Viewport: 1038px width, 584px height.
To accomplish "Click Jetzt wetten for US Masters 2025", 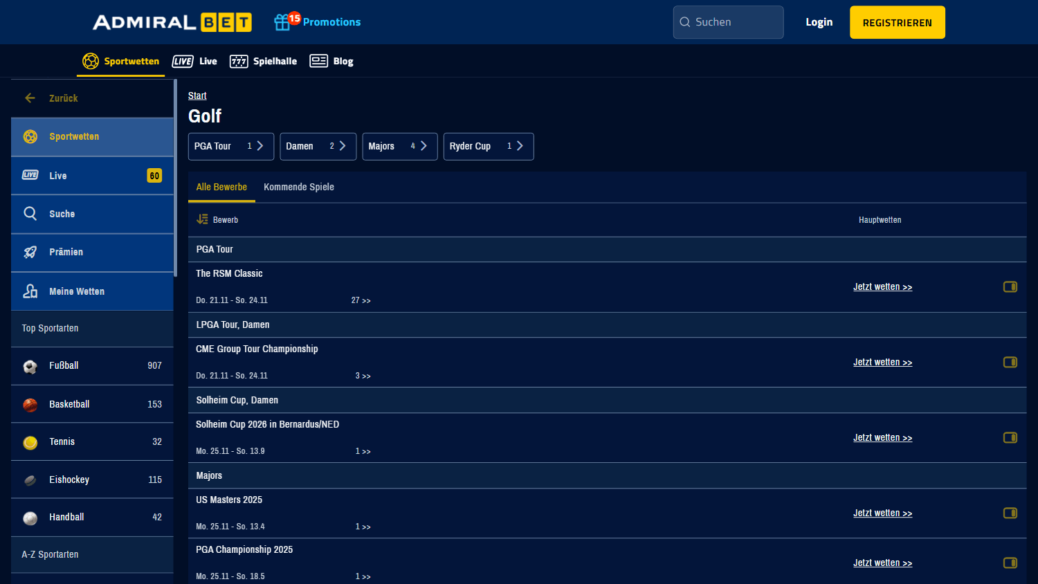I will tap(883, 513).
